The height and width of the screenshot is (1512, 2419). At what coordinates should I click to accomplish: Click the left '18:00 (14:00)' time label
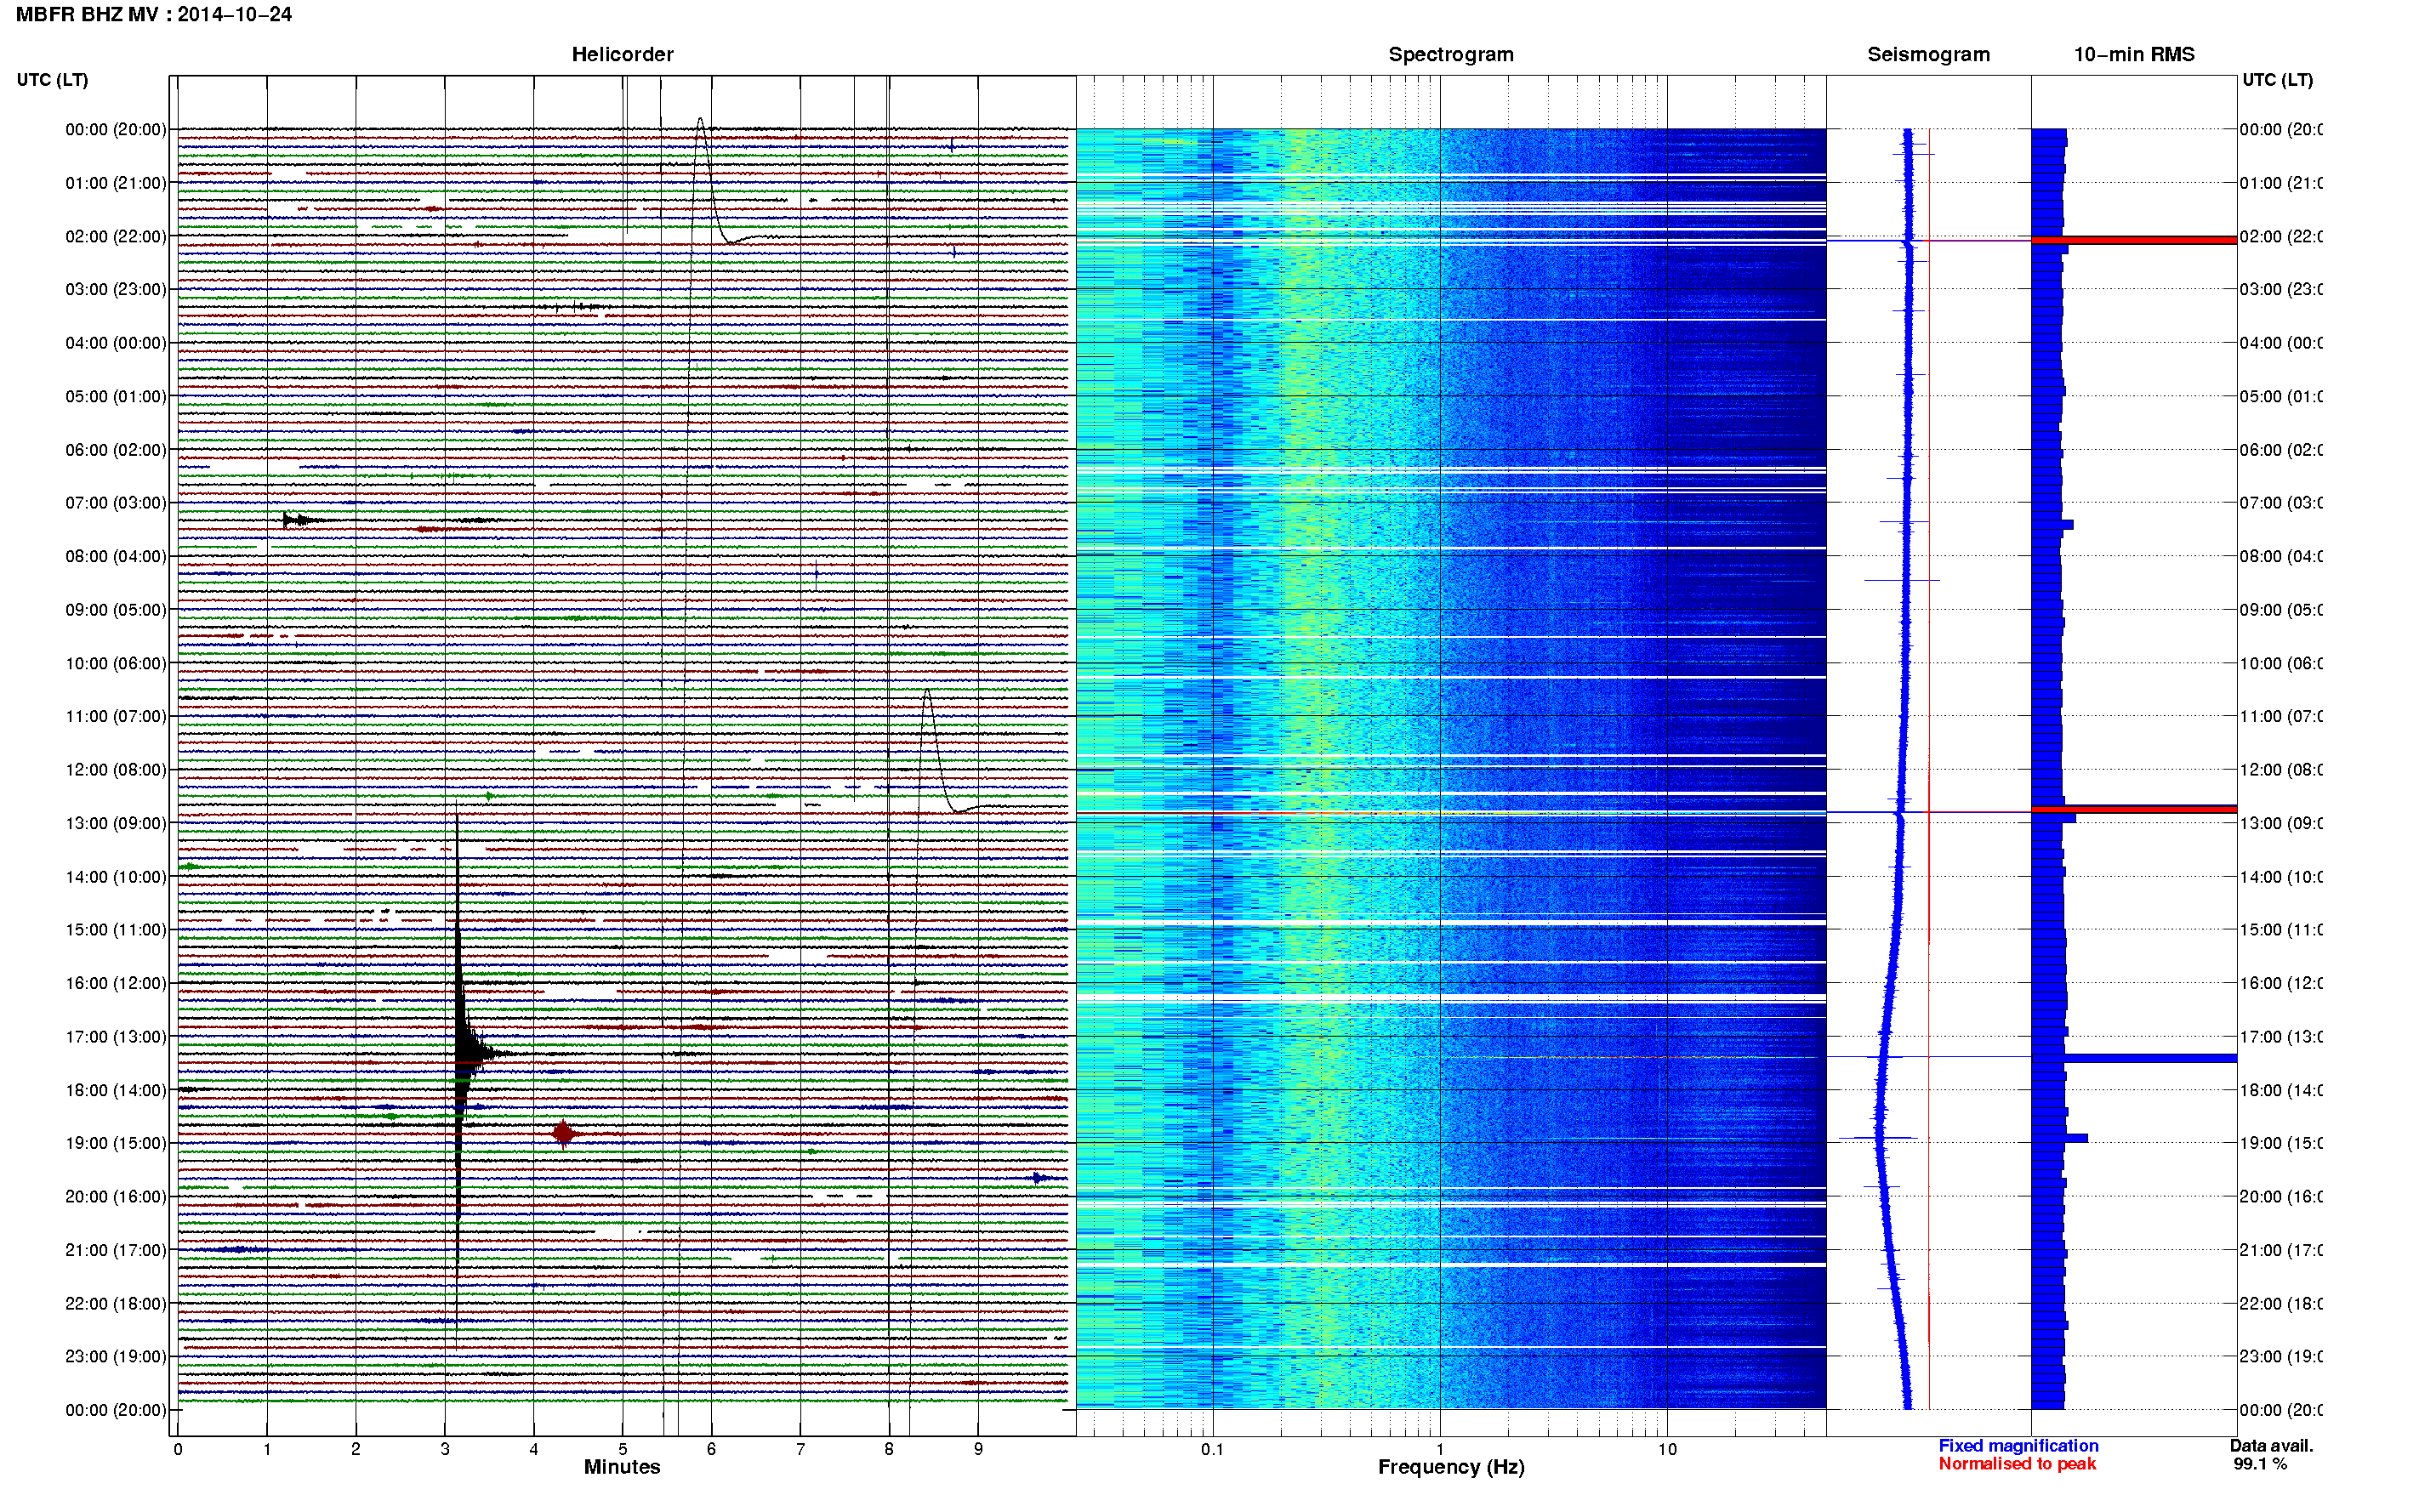click(x=116, y=1090)
